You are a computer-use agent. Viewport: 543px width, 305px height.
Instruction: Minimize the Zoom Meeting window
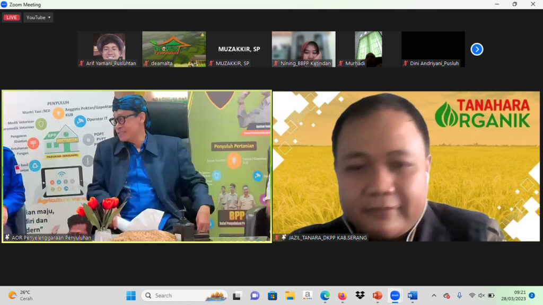pos(497,4)
